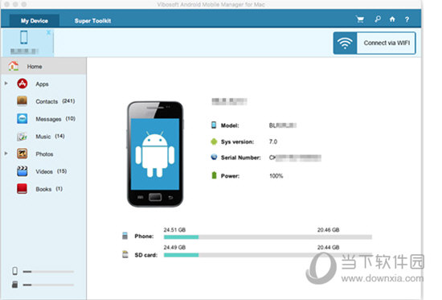Open Apps in the sidebar
Viewport: 442px width, 300px height.
pos(42,84)
